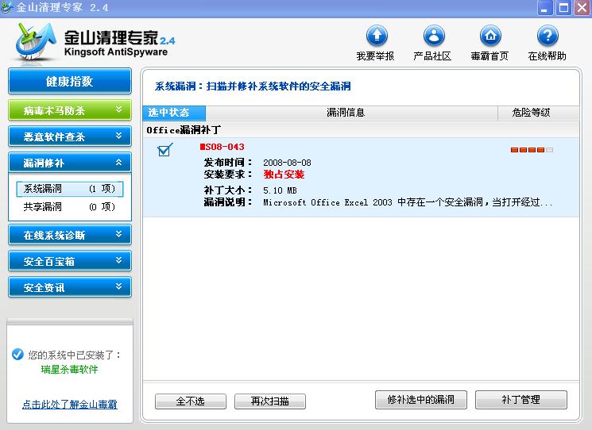
Task: Maximize the 金山清理专家 window
Action: tap(563, 8)
